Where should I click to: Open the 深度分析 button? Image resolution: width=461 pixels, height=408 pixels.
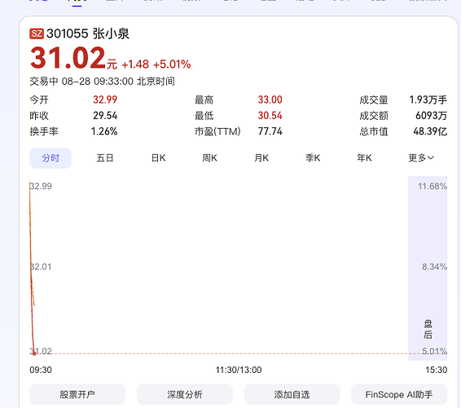[185, 394]
